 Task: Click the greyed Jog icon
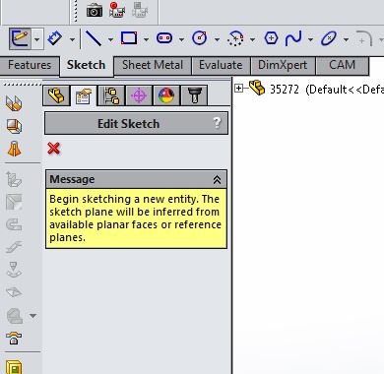[14, 247]
